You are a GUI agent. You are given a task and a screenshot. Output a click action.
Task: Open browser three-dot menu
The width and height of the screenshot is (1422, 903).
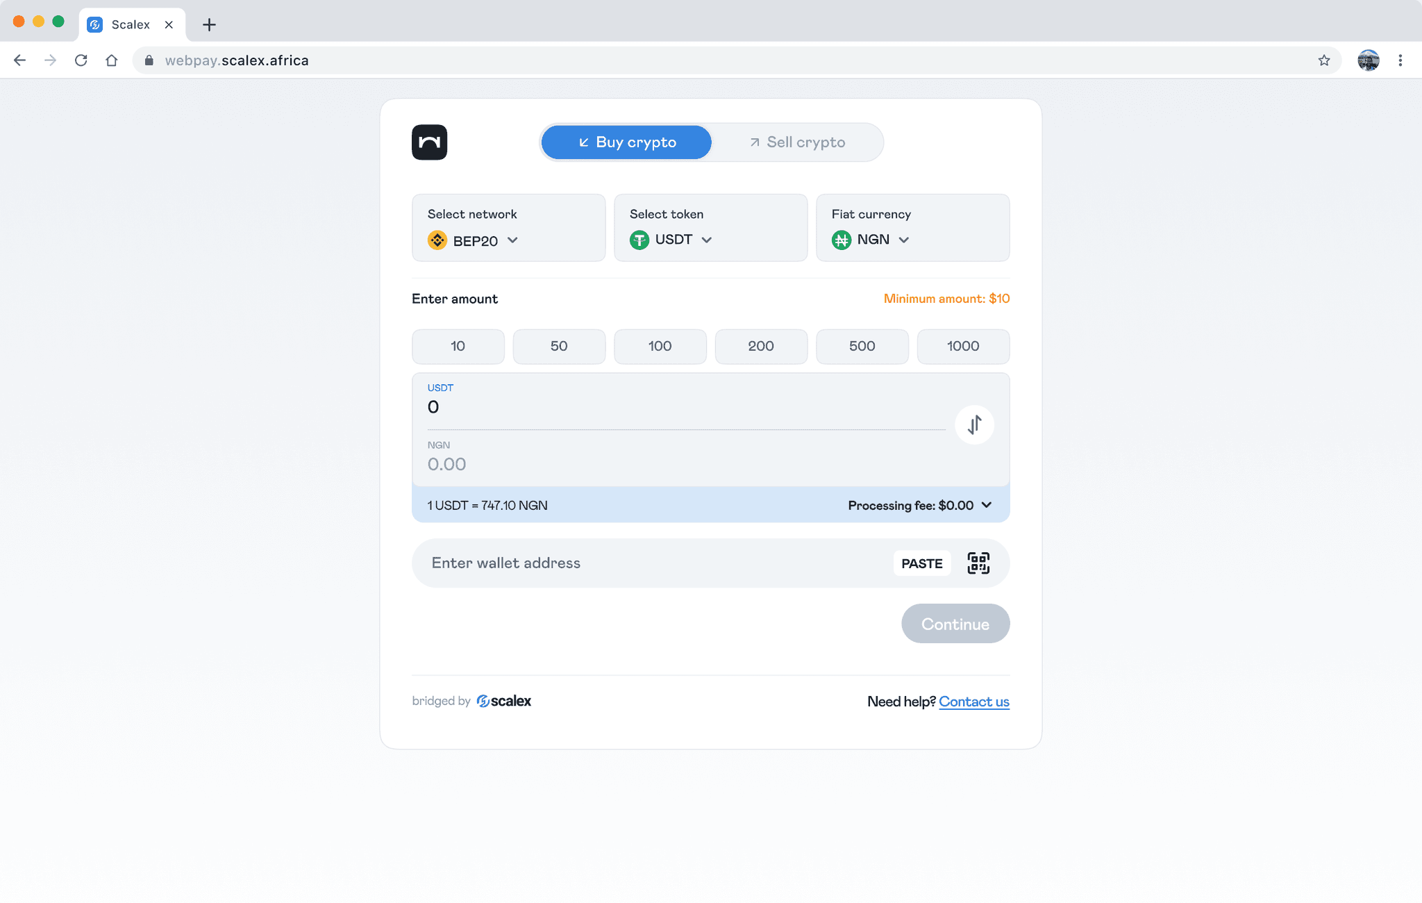[1400, 60]
